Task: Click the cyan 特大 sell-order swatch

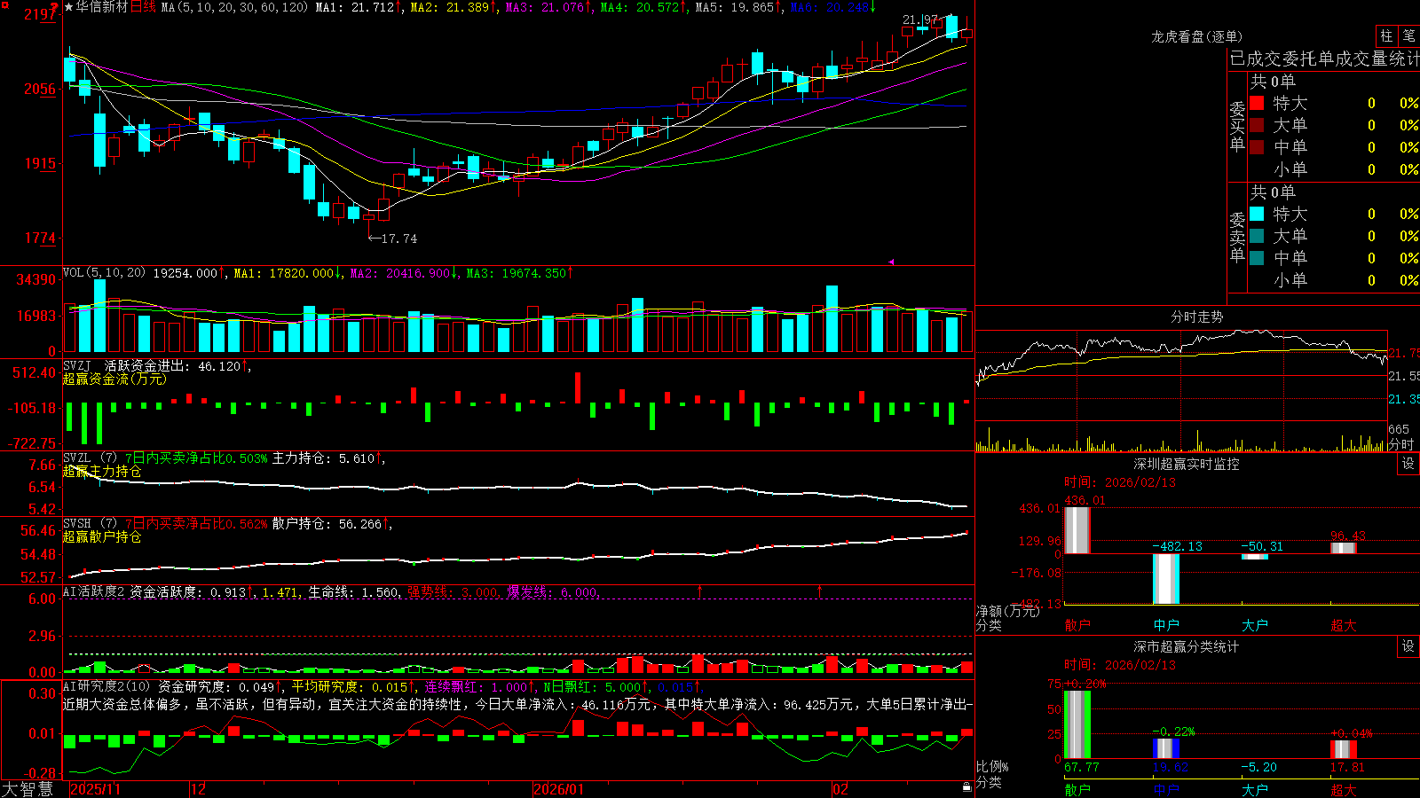Action: pyautogui.click(x=1257, y=214)
